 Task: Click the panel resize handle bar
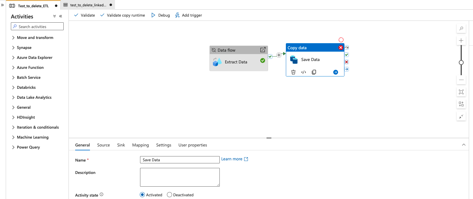(269, 138)
